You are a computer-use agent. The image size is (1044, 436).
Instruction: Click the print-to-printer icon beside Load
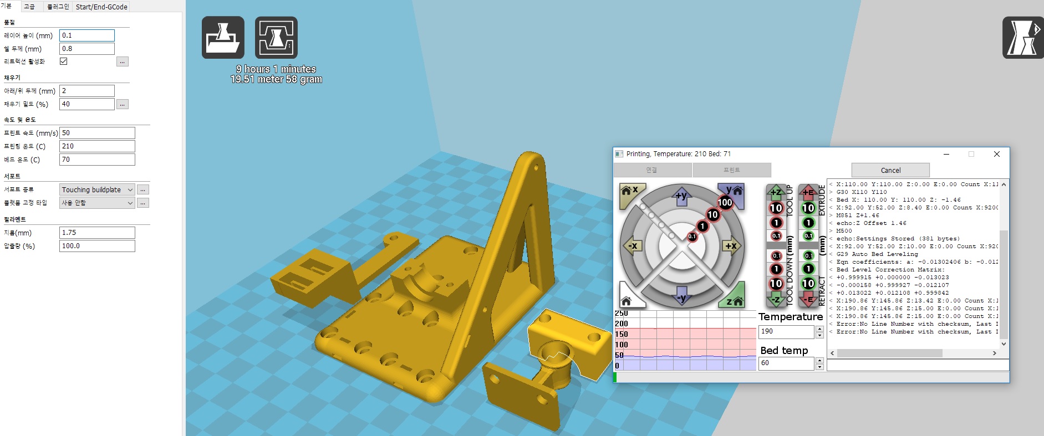pyautogui.click(x=276, y=38)
